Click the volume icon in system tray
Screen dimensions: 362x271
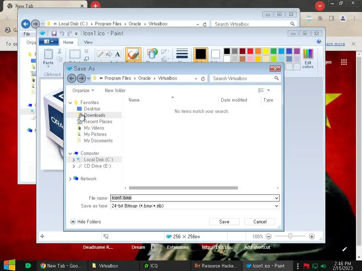click(323, 266)
